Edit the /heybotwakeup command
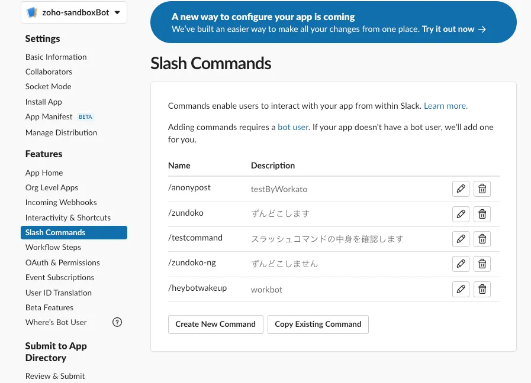The height and width of the screenshot is (383, 531). click(x=461, y=289)
